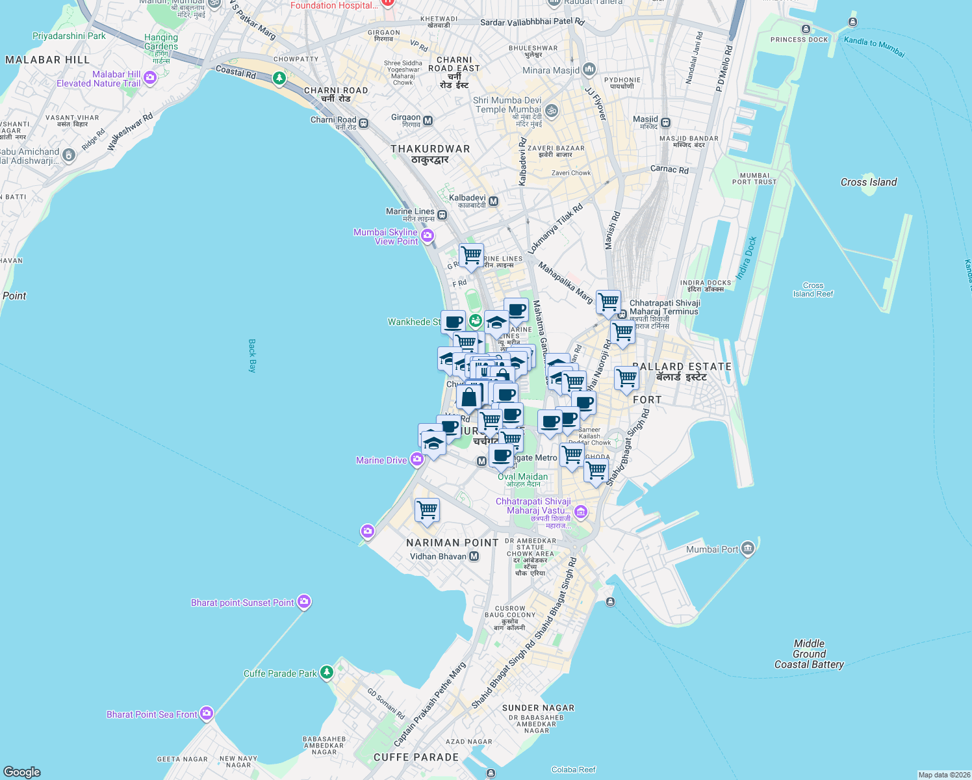Click the Back Bay water label

point(252,356)
